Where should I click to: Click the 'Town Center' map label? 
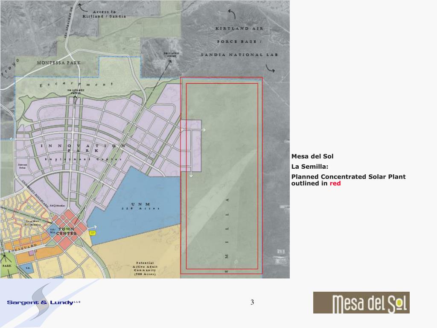[x=66, y=231]
